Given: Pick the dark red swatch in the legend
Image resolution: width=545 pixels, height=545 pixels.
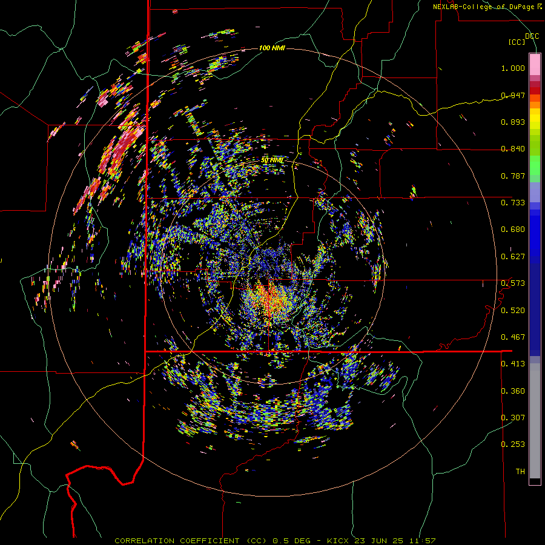Looking at the screenshot, I should (535, 91).
